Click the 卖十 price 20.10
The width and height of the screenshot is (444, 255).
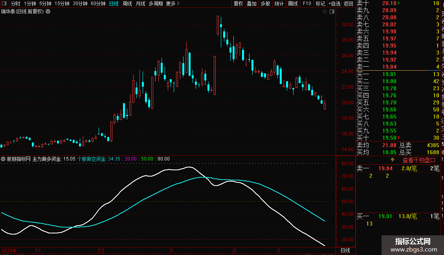pyautogui.click(x=389, y=4)
